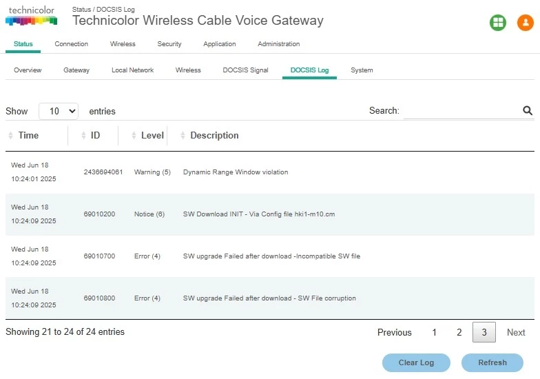Open the Security menu
The height and width of the screenshot is (379, 540).
tap(169, 44)
